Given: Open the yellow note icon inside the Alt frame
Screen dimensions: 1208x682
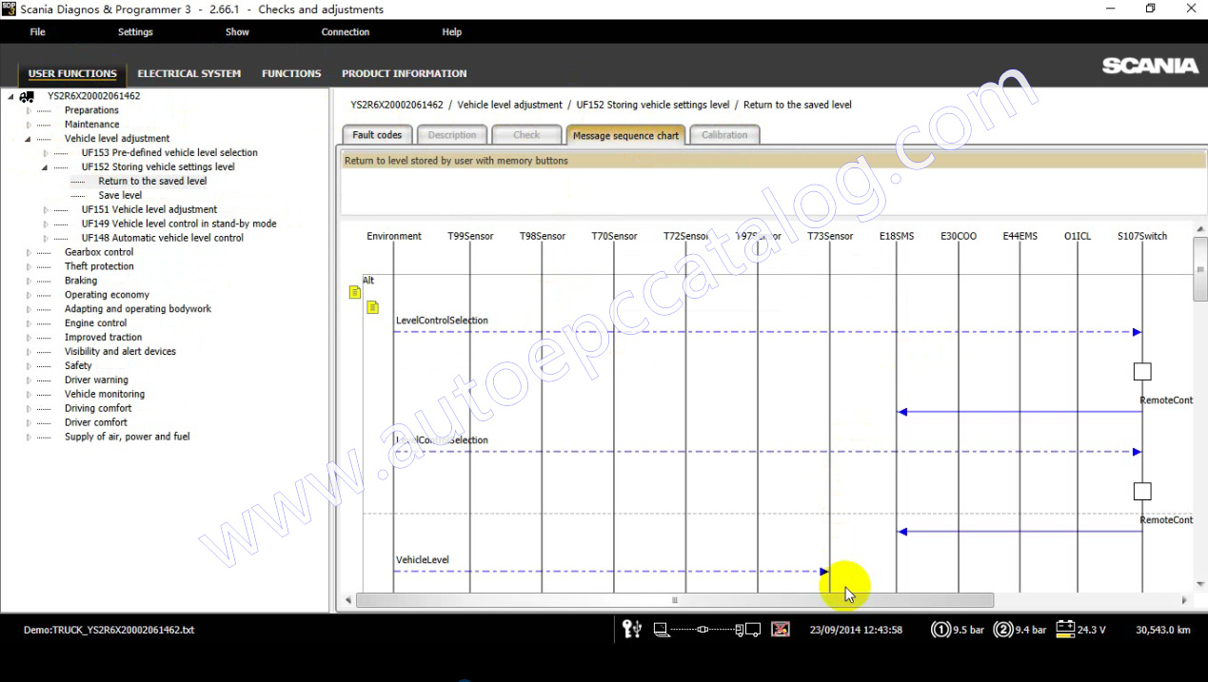Looking at the screenshot, I should pos(372,307).
